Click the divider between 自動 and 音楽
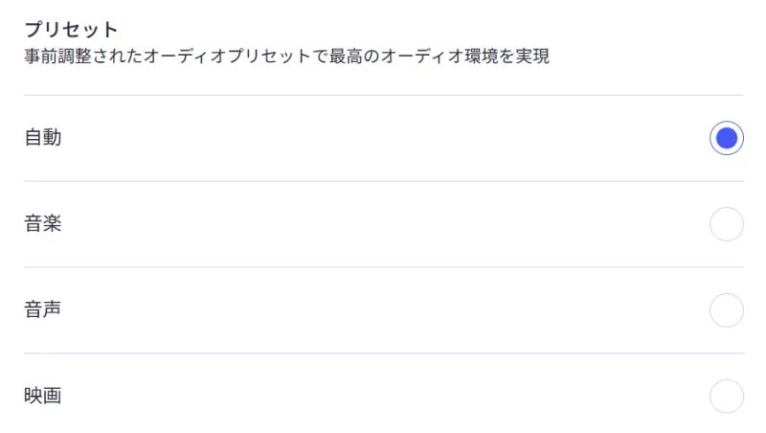Screen dimensions: 766x433 coord(383,181)
